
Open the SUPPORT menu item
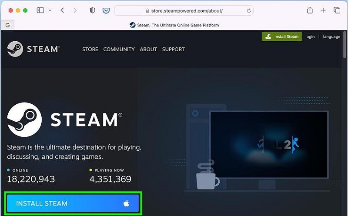[x=173, y=49]
